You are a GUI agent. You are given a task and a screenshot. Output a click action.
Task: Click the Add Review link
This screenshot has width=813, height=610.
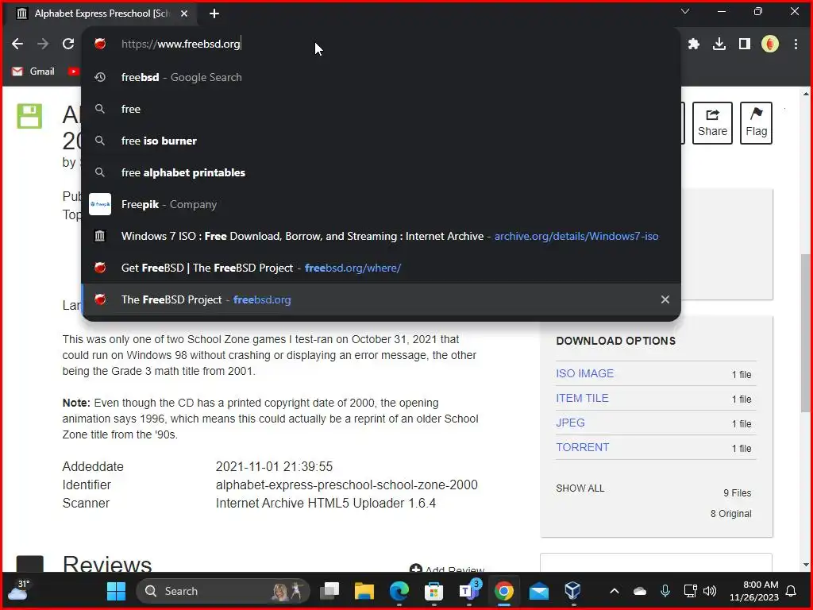447,569
